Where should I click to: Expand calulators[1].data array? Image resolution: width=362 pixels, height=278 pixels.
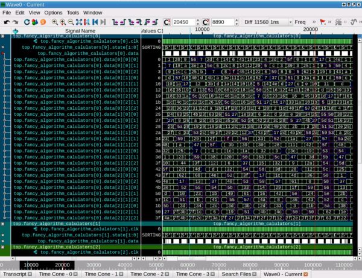click(3, 241)
